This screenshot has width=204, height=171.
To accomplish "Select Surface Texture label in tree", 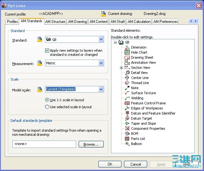I will pyautogui.click(x=143, y=93).
